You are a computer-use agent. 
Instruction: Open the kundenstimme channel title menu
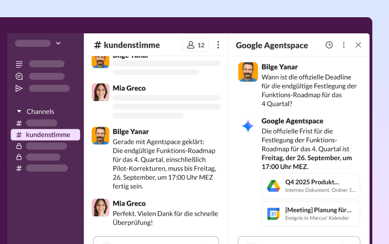pyautogui.click(x=127, y=45)
